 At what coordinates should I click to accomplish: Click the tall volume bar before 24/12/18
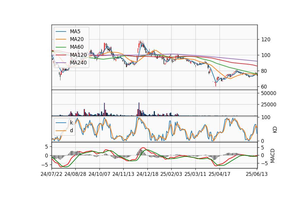coord(139,109)
